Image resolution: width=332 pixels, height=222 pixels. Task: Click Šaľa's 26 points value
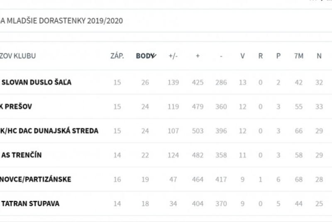point(145,82)
